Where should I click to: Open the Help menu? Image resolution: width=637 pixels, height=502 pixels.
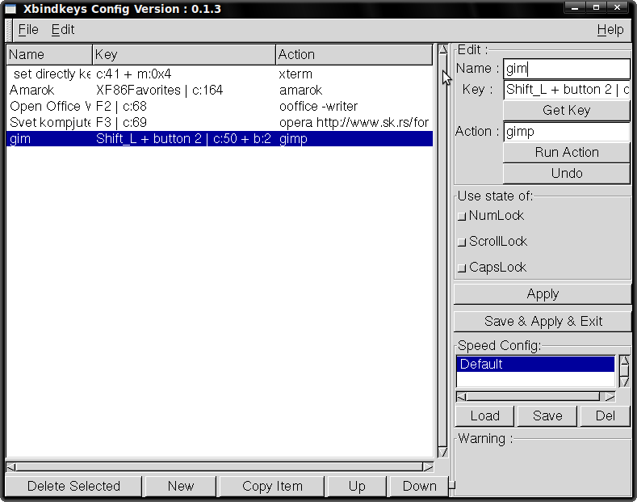tap(610, 30)
